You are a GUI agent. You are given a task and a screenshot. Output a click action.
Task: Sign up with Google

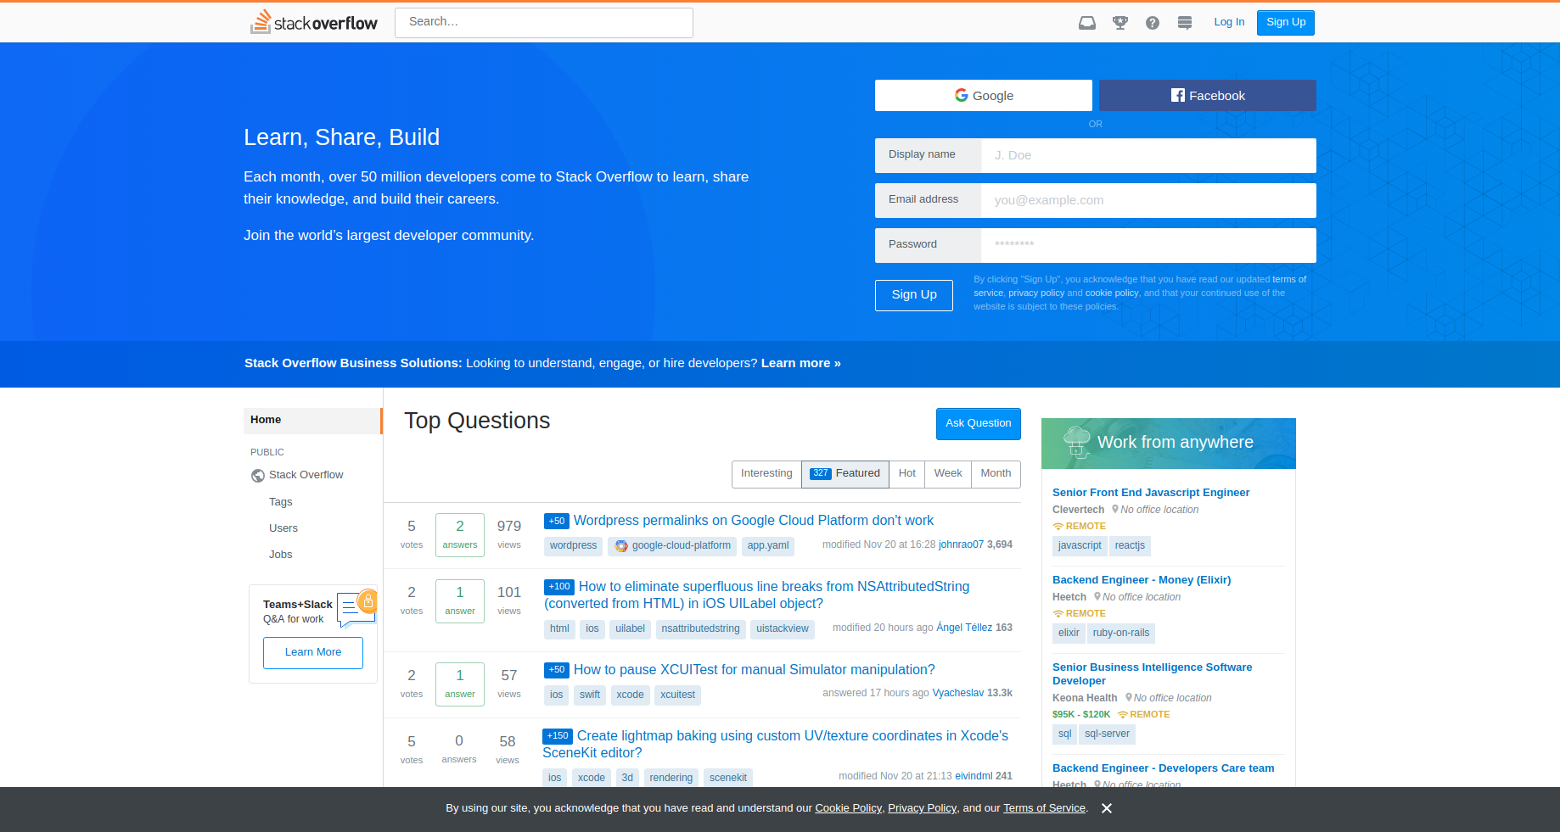click(x=984, y=96)
